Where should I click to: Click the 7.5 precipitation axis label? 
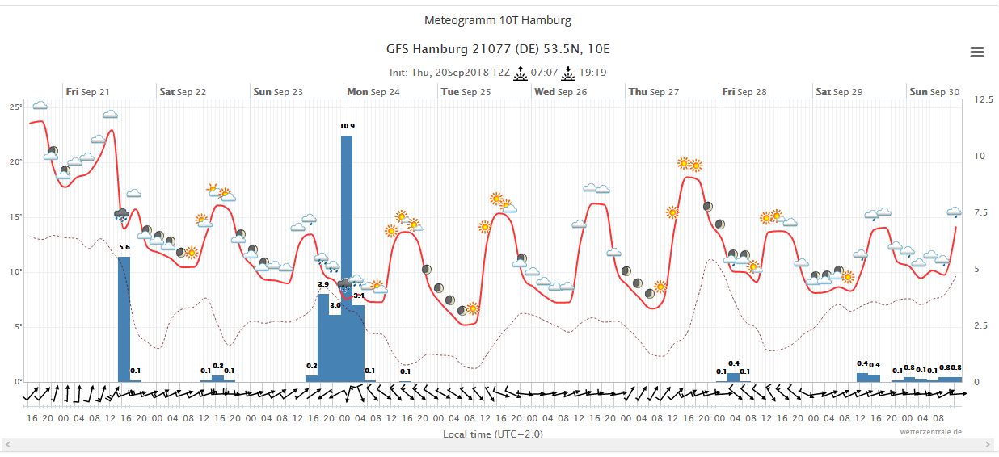(982, 212)
